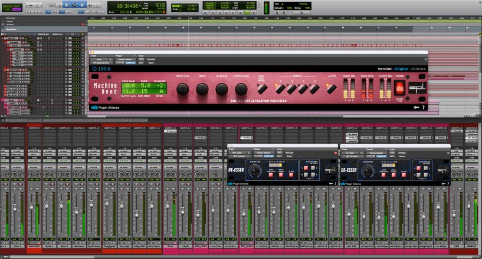Select the Trim tool in toolbar

(67, 5)
